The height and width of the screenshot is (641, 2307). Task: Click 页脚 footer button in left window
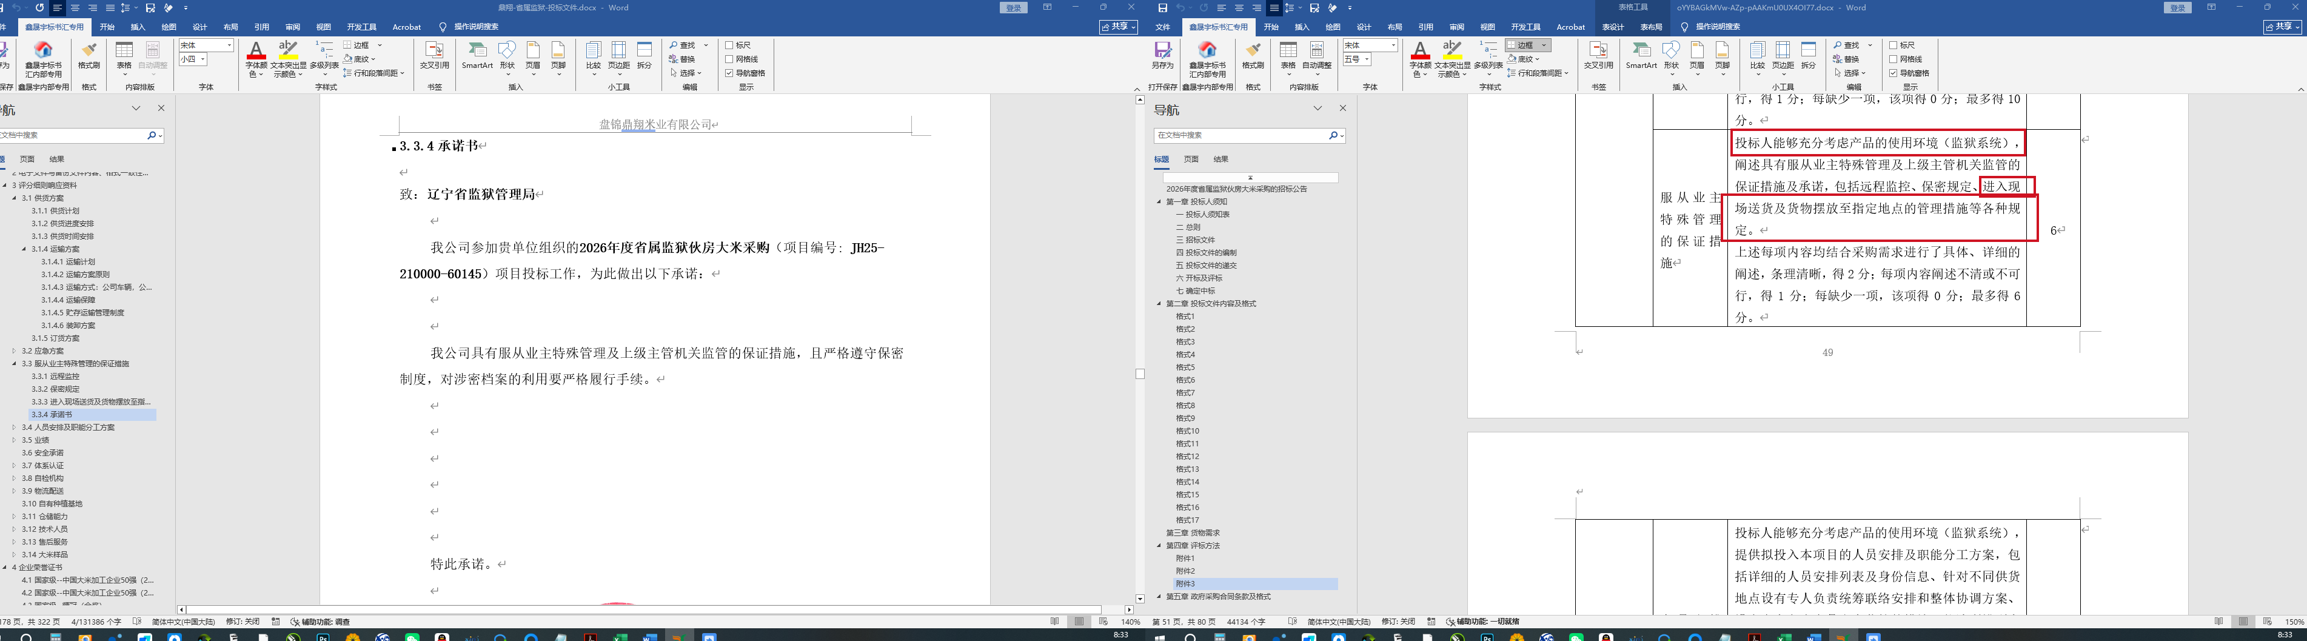(558, 57)
